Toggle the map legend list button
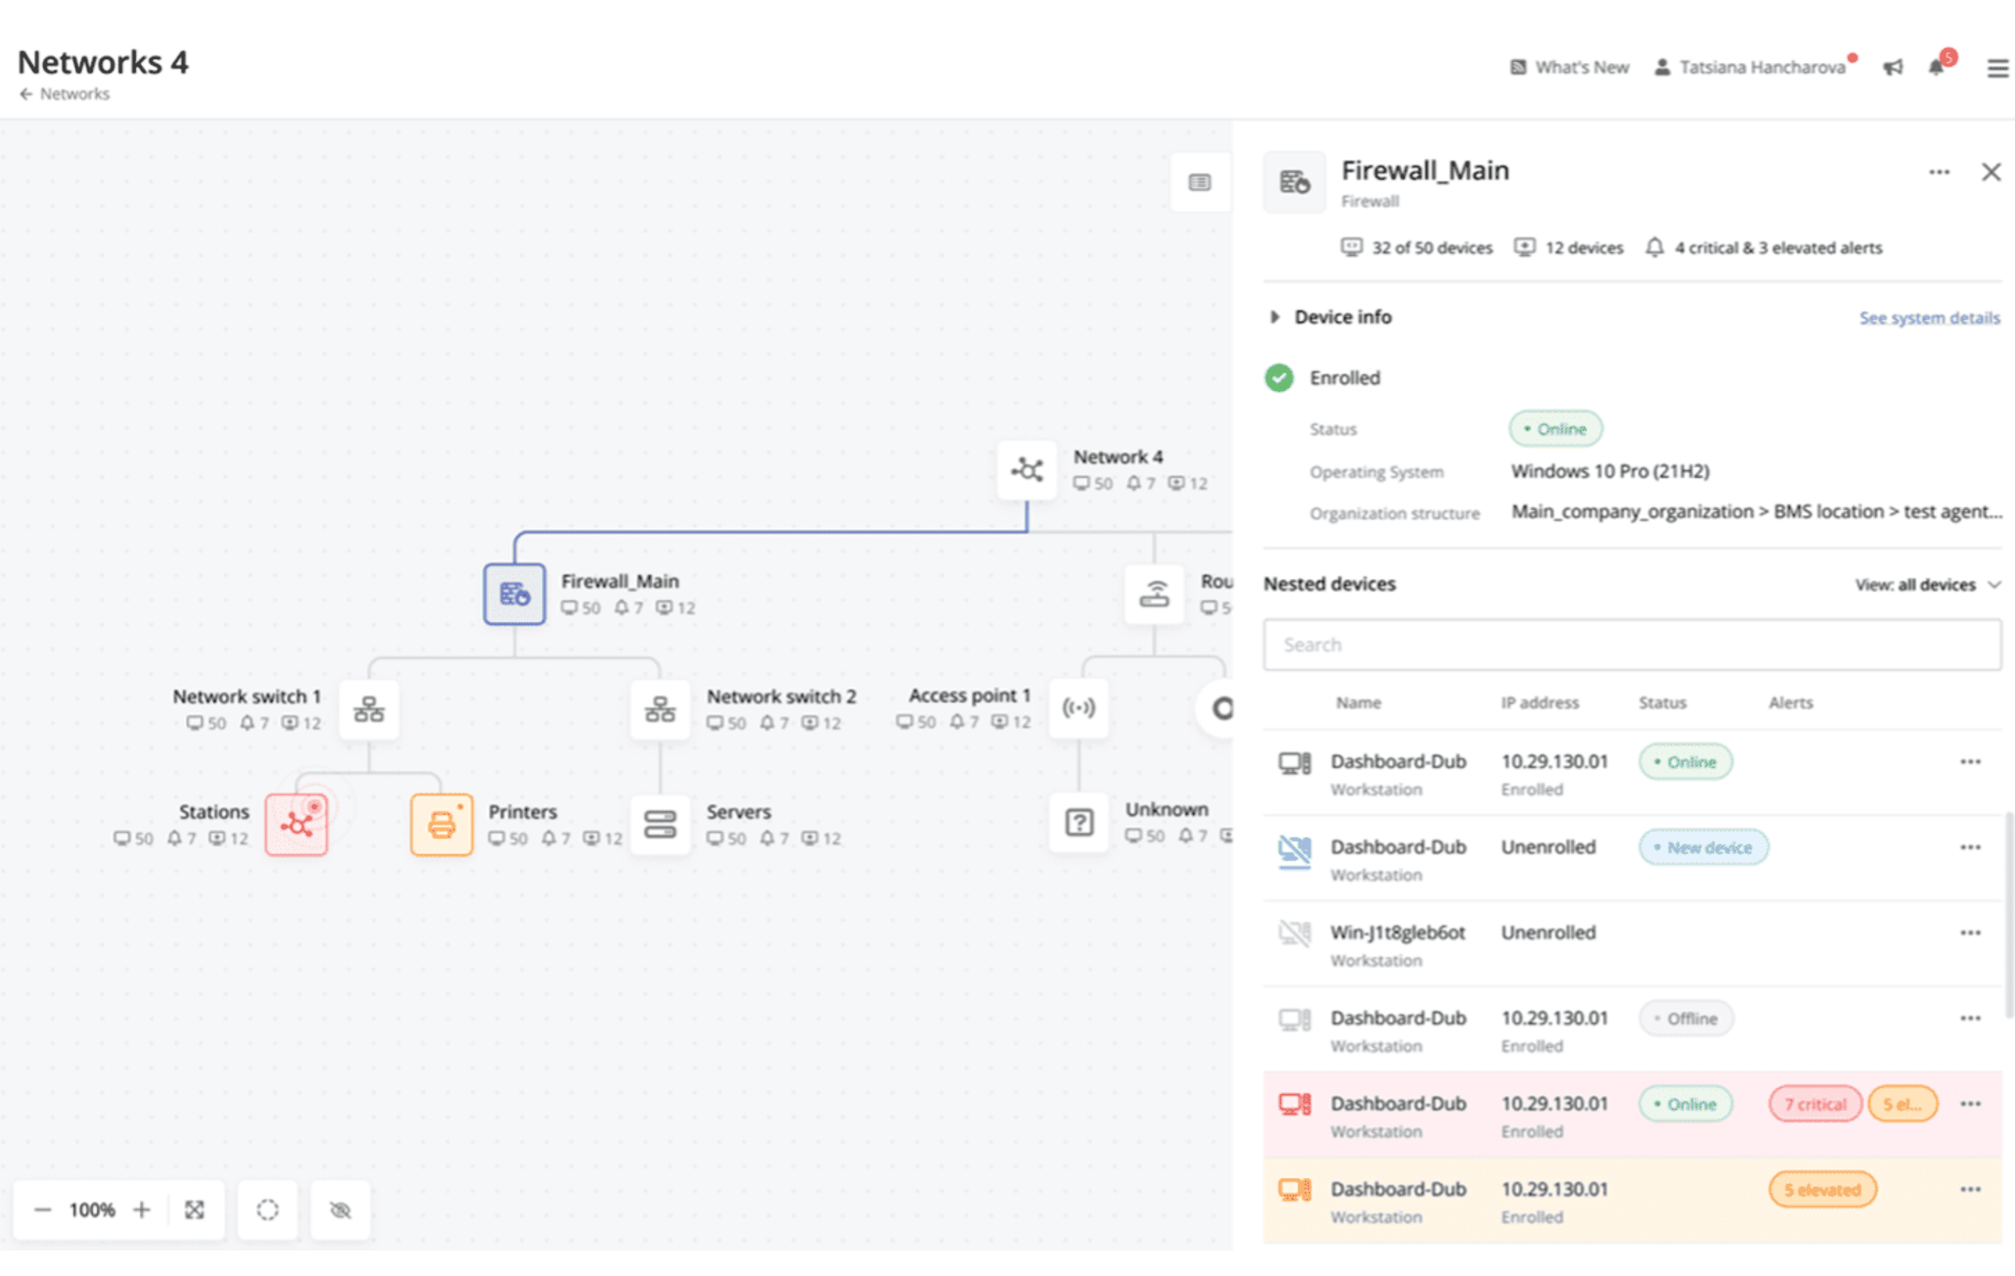 (x=1199, y=183)
